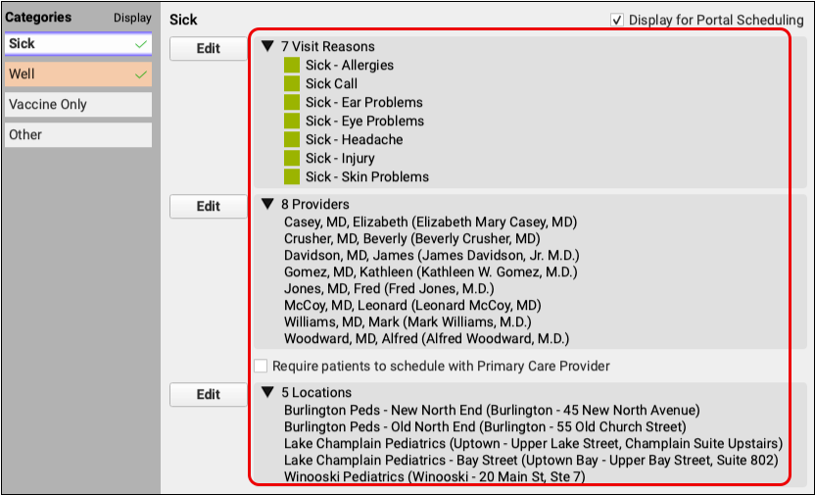
Task: Open the Other category
Action: 78,135
